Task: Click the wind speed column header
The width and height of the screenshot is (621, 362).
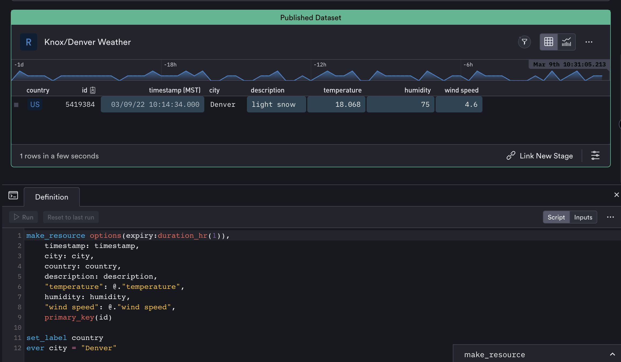Action: click(x=461, y=90)
